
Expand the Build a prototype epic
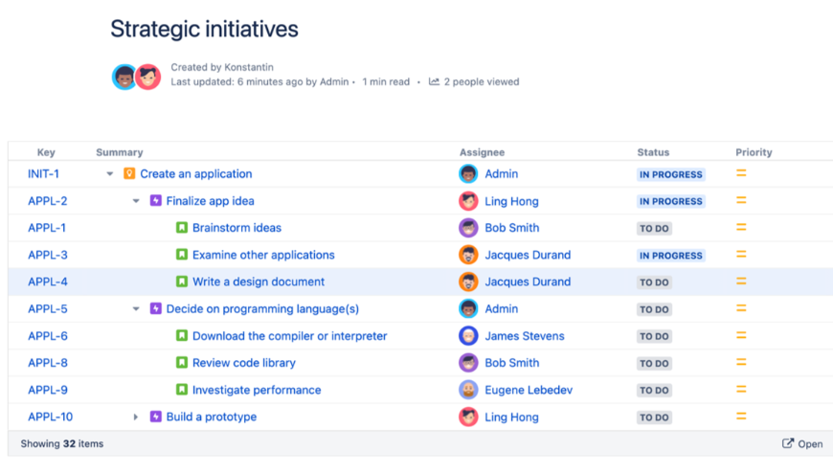(136, 417)
